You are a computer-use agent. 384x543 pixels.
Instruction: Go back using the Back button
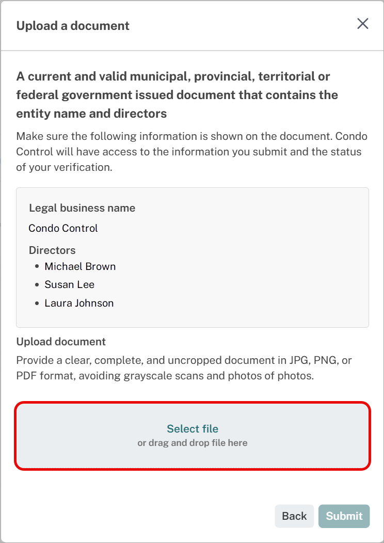click(x=294, y=516)
